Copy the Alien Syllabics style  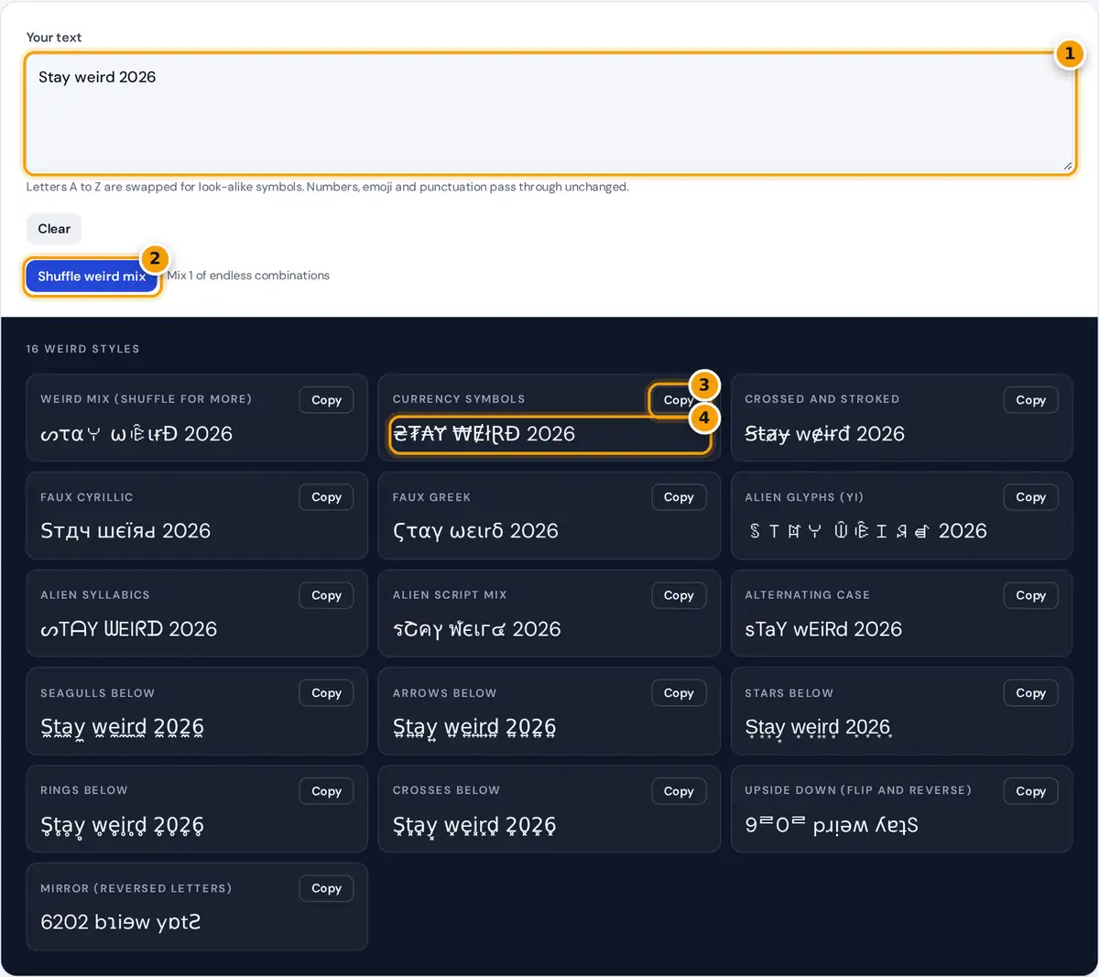pos(326,595)
